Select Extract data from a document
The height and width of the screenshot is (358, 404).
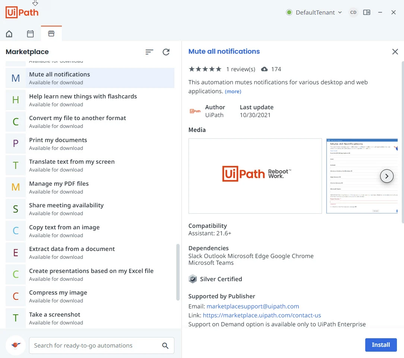pyautogui.click(x=90, y=252)
